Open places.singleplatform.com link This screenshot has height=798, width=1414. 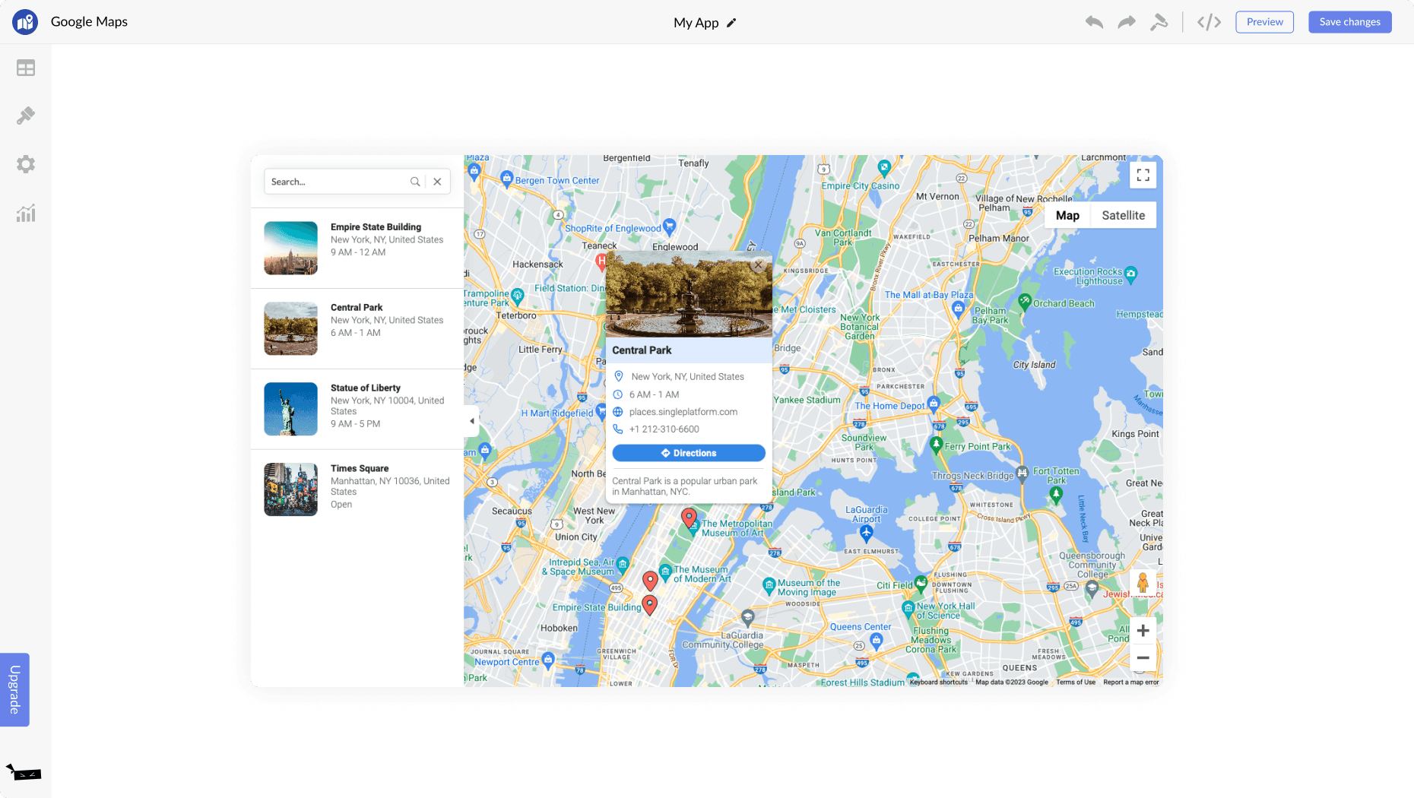point(683,412)
